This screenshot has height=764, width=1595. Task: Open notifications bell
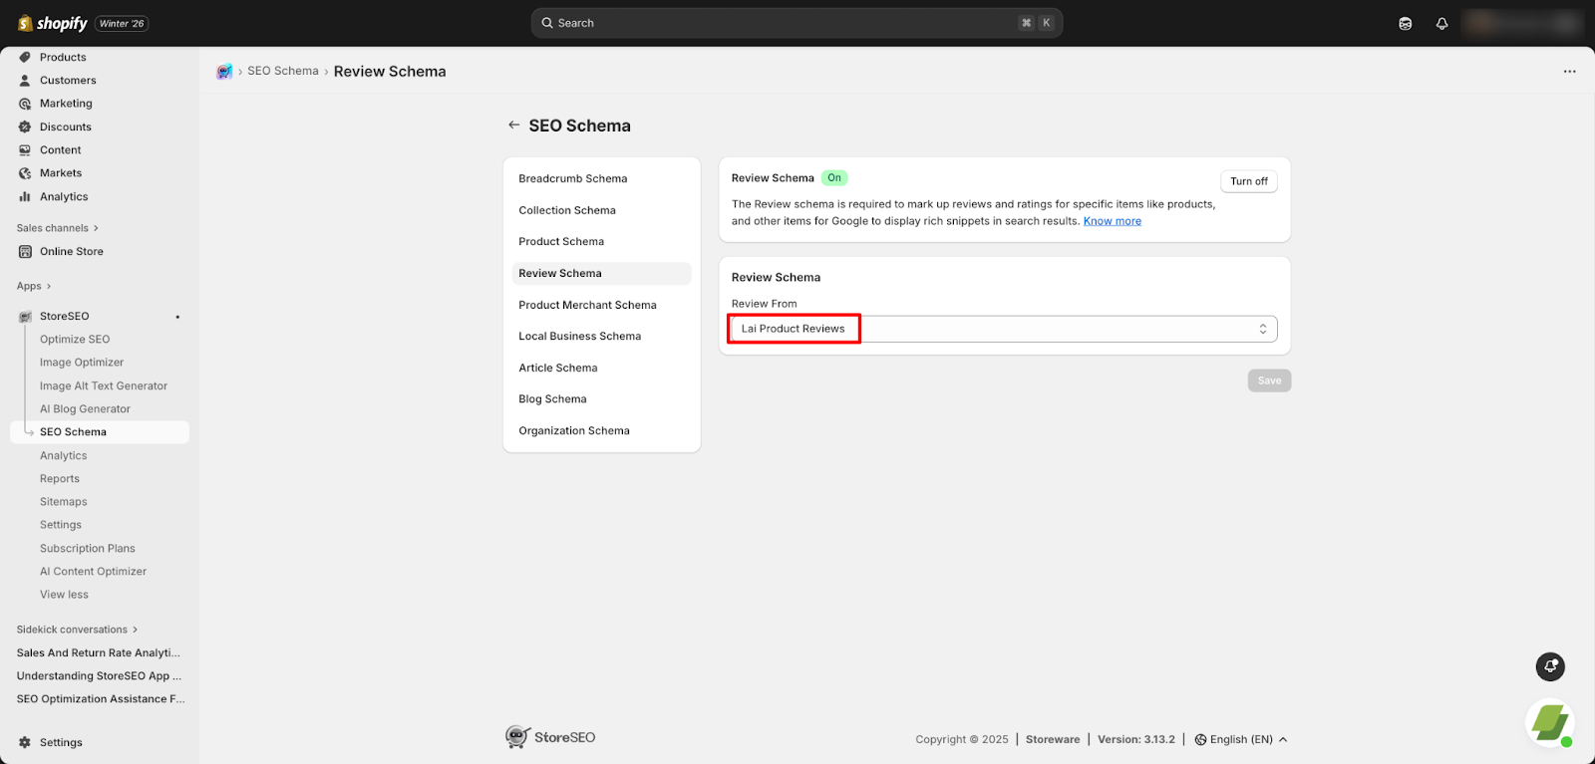(1441, 23)
